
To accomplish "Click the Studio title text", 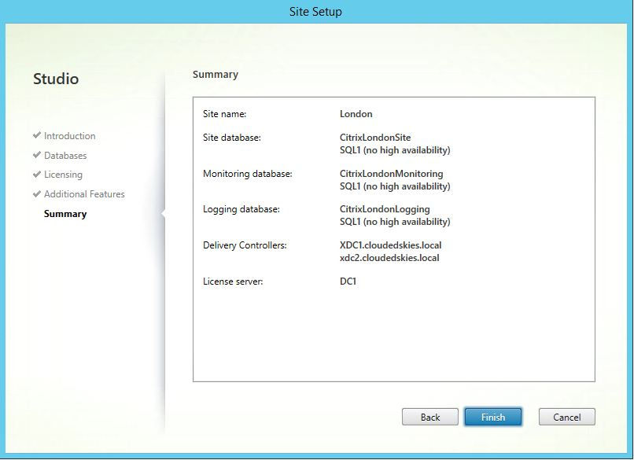I will 56,79.
